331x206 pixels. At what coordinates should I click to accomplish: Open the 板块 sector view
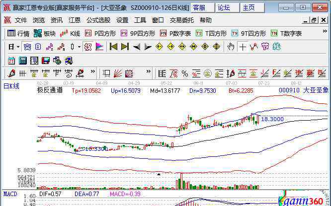click(45, 33)
